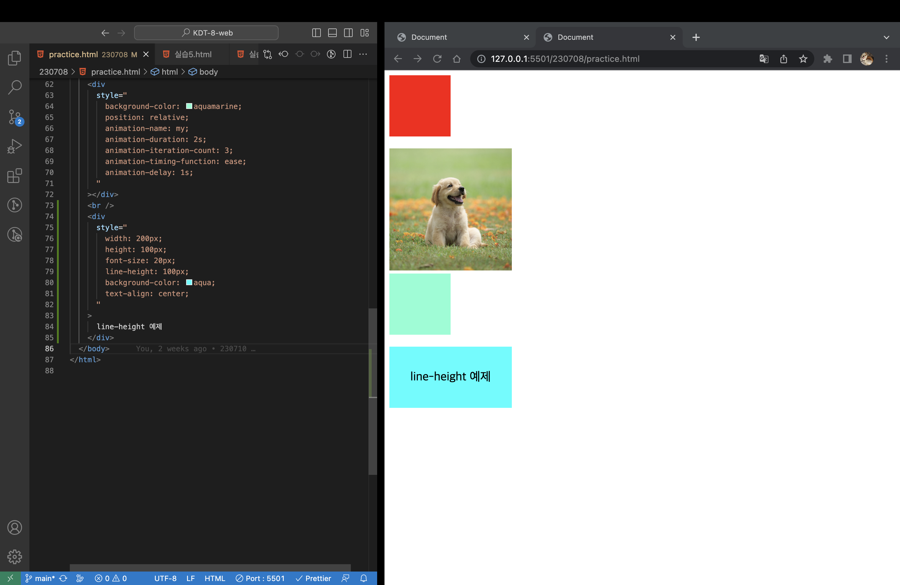This screenshot has width=900, height=585.
Task: Close the first Document Chrome tab
Action: [527, 37]
